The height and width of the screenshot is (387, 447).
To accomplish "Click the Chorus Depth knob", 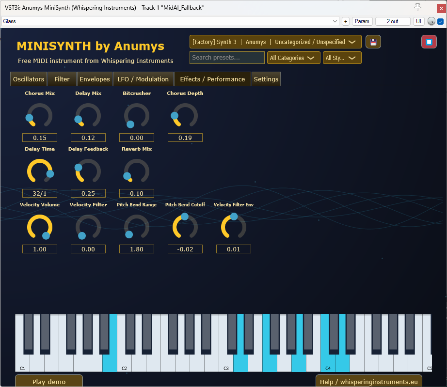I will 185,116.
